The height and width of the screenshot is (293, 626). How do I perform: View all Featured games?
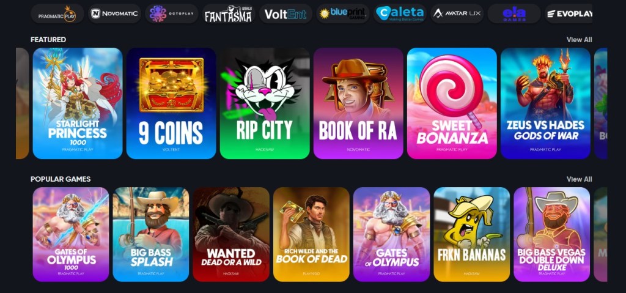tap(579, 40)
